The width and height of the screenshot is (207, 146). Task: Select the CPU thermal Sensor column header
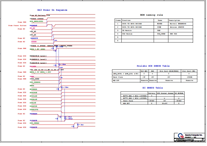click(165, 93)
